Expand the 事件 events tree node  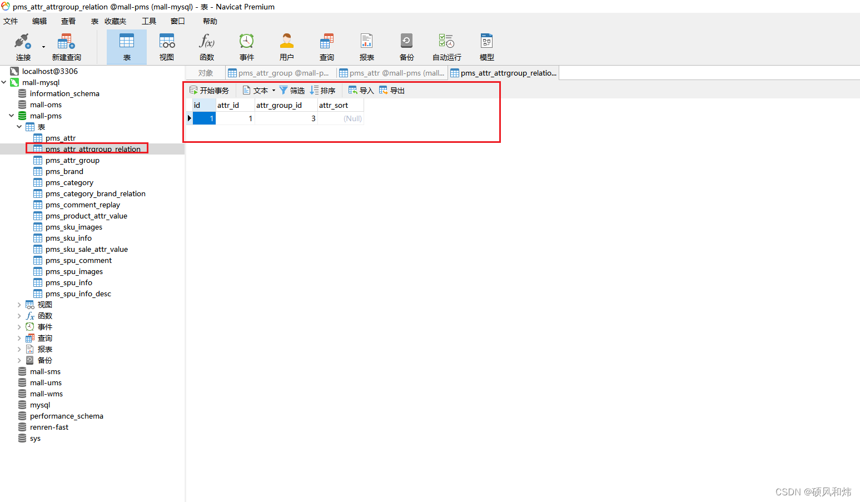point(19,327)
